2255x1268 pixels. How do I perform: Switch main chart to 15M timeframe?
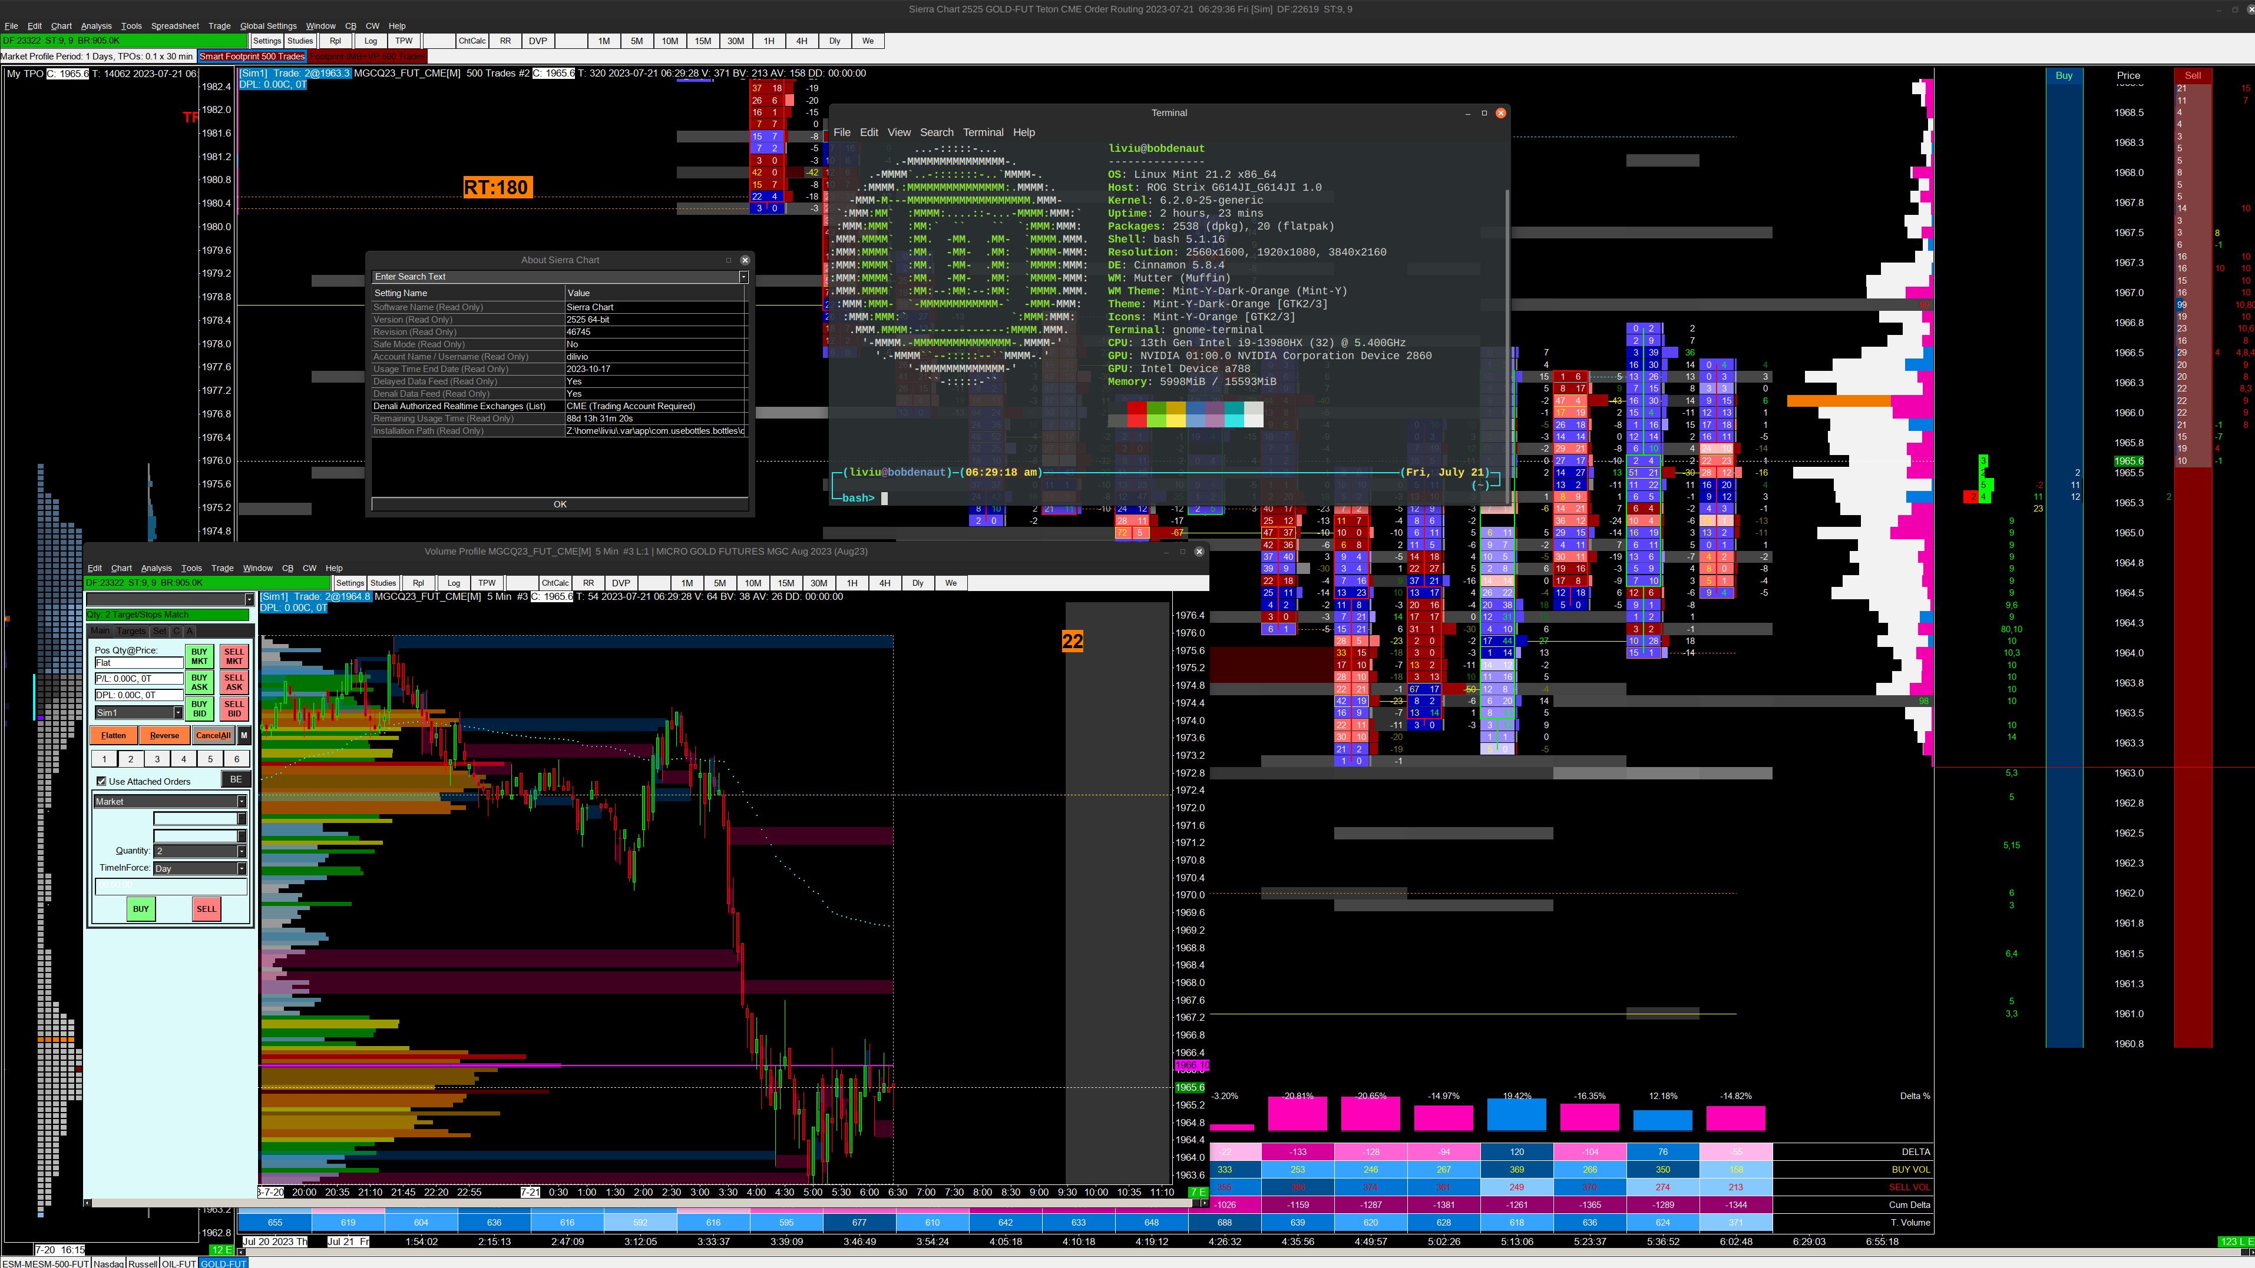[703, 41]
